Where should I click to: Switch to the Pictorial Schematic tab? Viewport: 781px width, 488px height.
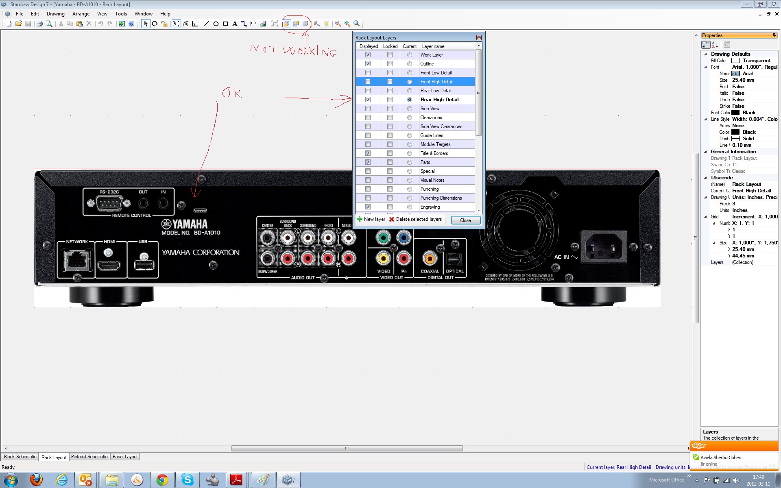coord(89,457)
